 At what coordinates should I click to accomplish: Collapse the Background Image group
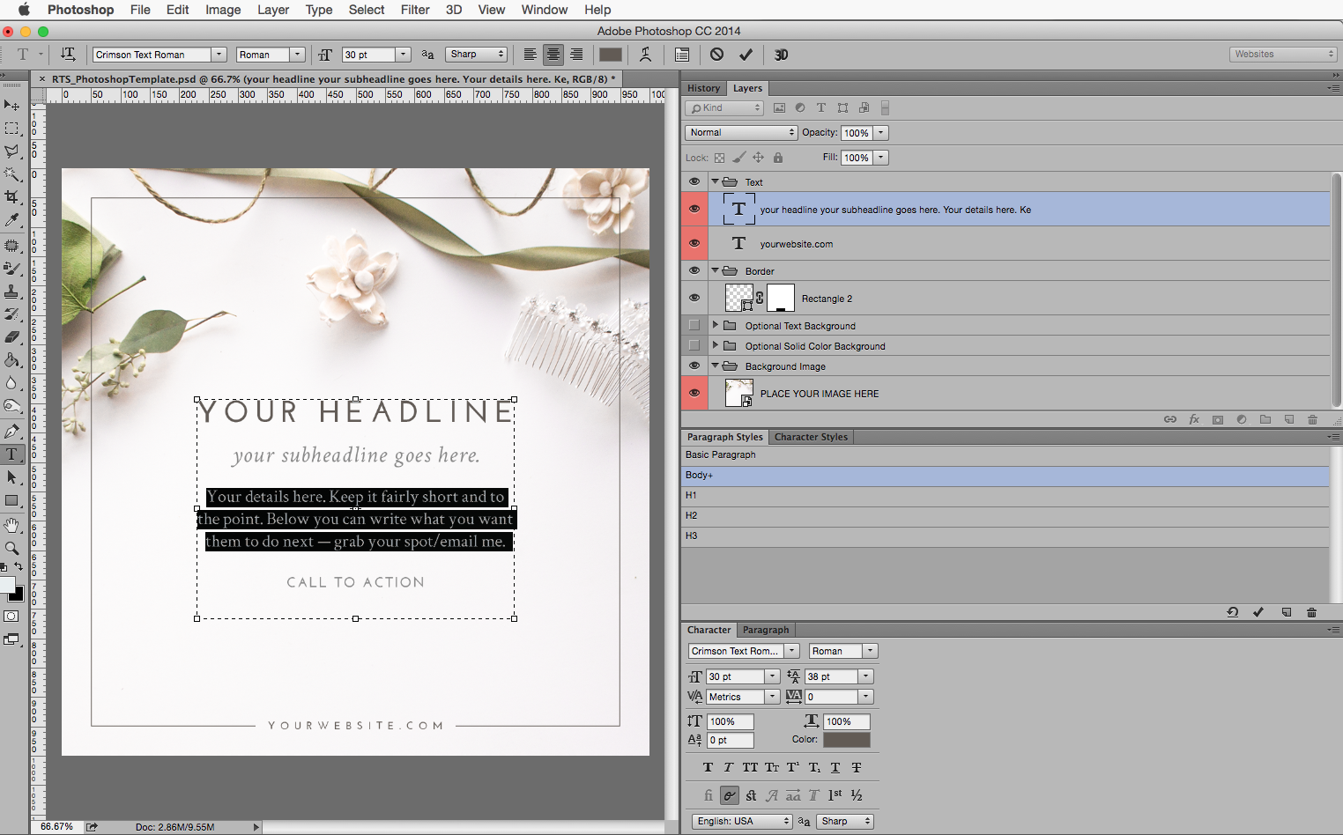[716, 366]
